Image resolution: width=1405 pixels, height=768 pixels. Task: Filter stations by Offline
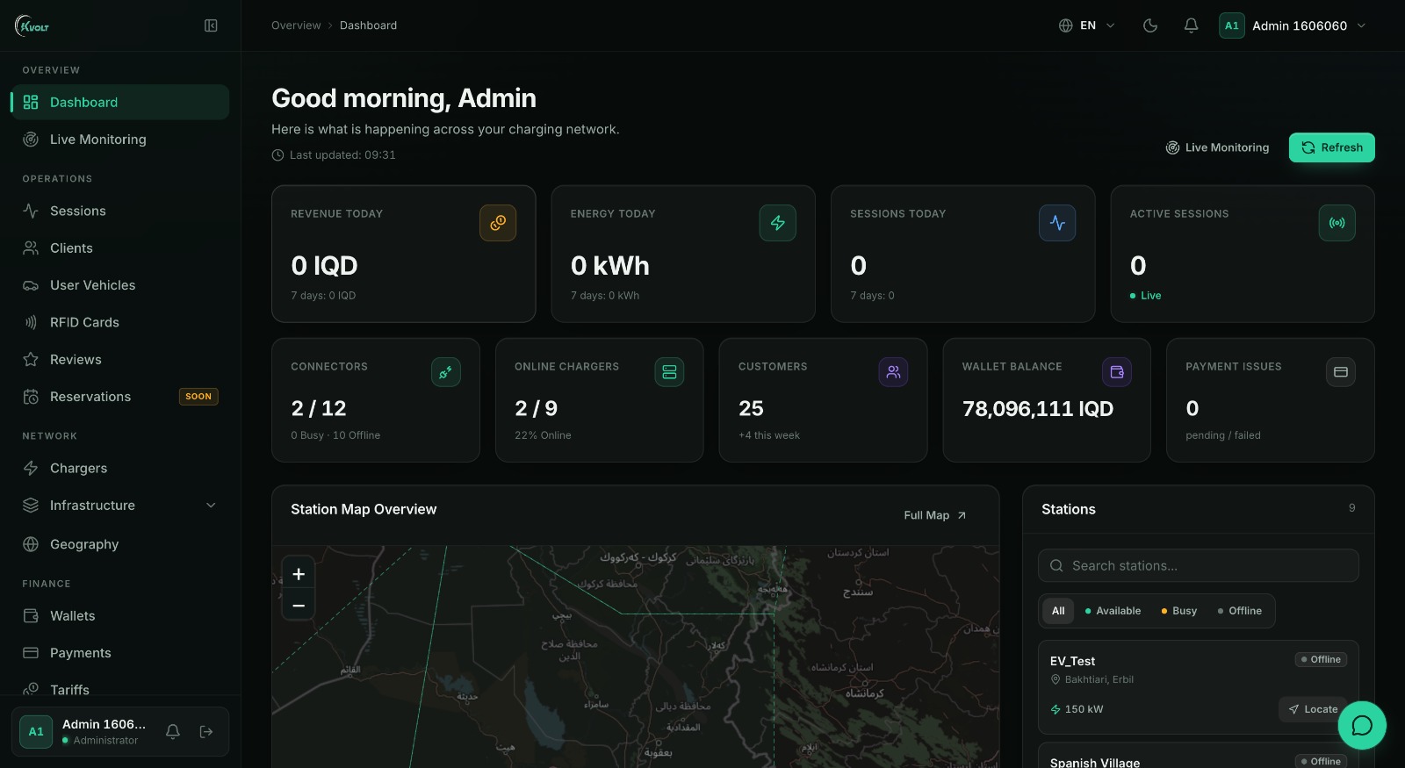click(1240, 611)
